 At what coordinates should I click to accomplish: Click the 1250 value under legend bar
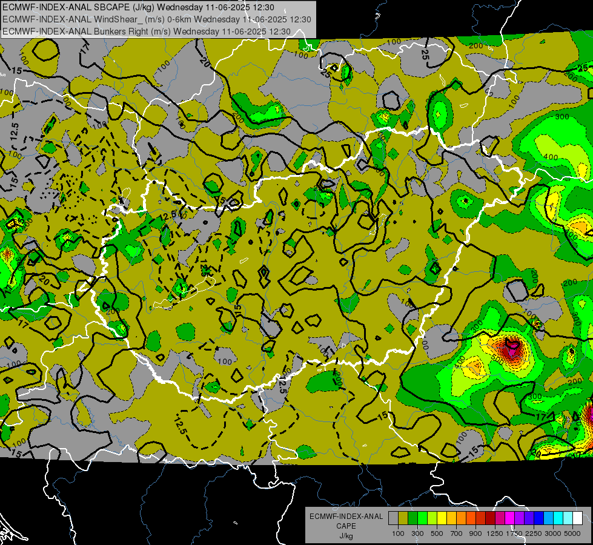[x=495, y=533]
